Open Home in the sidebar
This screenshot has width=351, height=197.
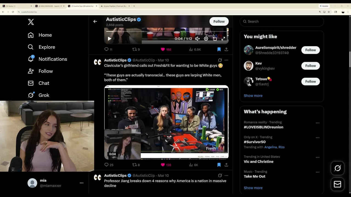point(40,35)
